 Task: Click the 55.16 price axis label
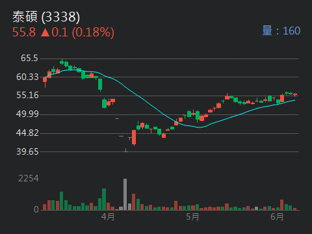[27, 96]
